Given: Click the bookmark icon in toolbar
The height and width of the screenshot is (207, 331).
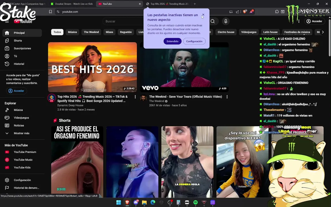Looking at the screenshot, I should (x=50, y=12).
